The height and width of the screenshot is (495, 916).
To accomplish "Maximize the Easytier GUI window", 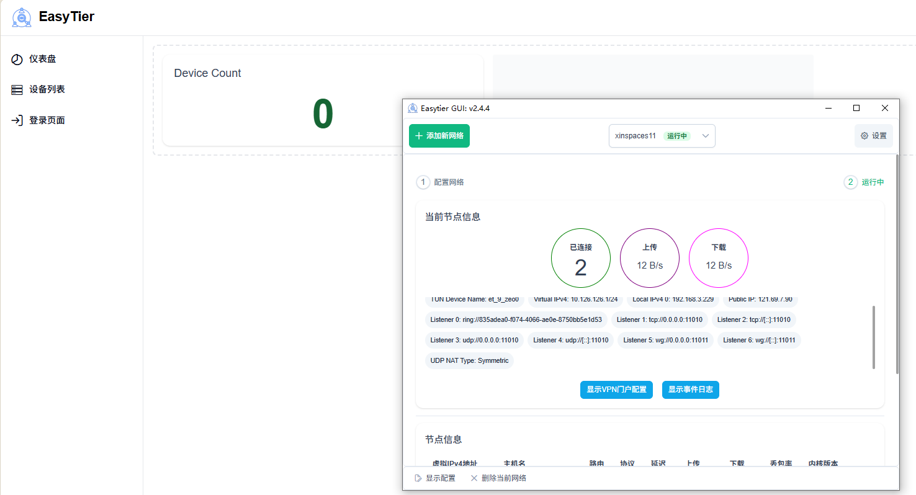I will click(856, 108).
